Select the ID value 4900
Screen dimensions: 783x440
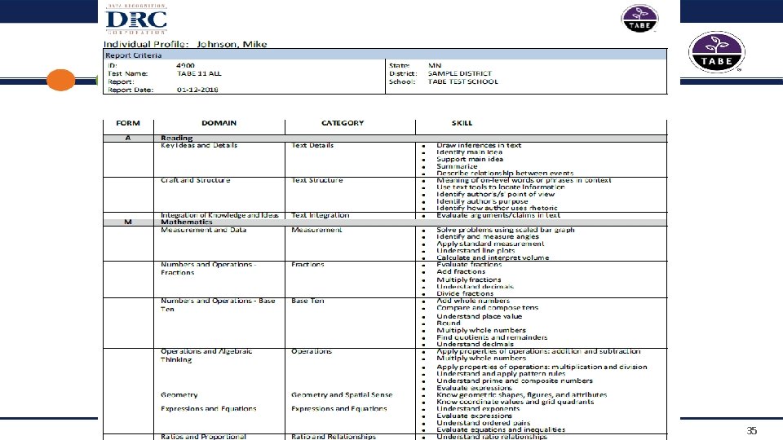tap(185, 65)
